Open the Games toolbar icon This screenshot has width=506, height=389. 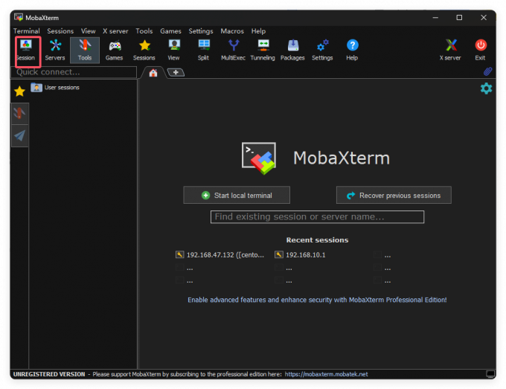(x=115, y=51)
